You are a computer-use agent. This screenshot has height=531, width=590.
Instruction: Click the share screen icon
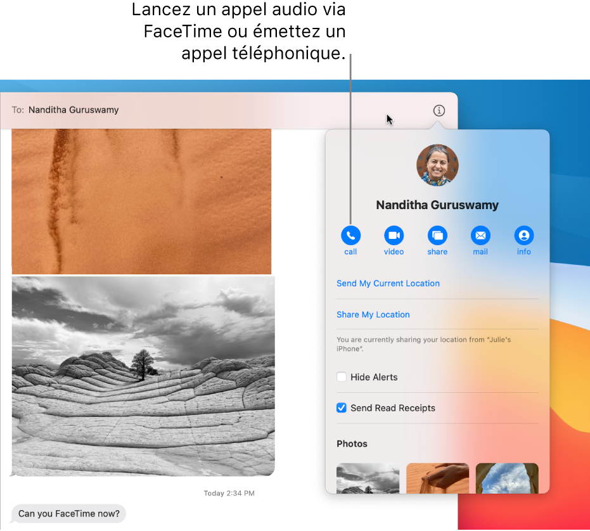pyautogui.click(x=437, y=236)
